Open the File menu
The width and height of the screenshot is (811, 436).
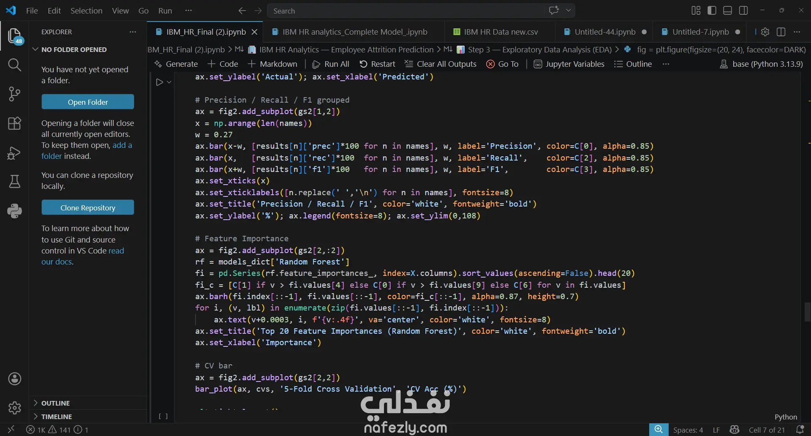[32, 11]
